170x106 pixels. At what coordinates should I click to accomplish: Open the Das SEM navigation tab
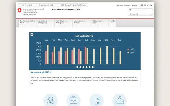pos(112,23)
